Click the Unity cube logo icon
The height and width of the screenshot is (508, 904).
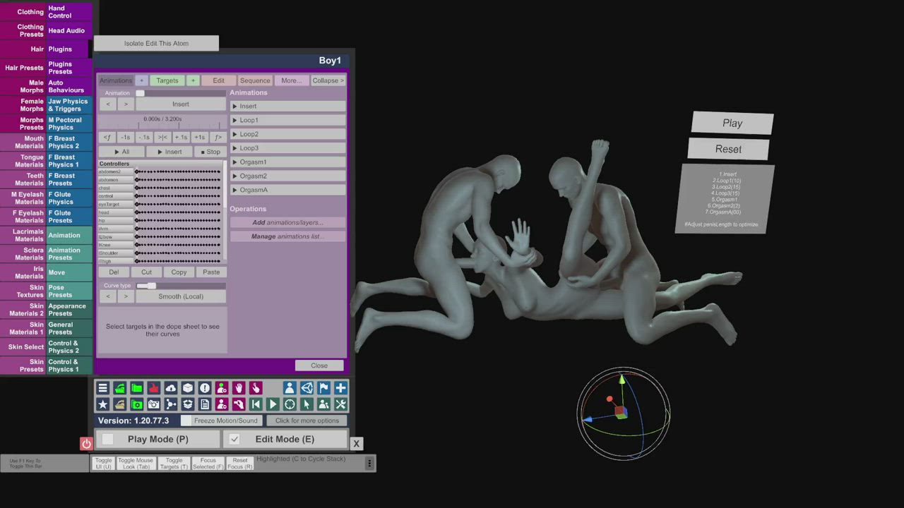click(307, 388)
